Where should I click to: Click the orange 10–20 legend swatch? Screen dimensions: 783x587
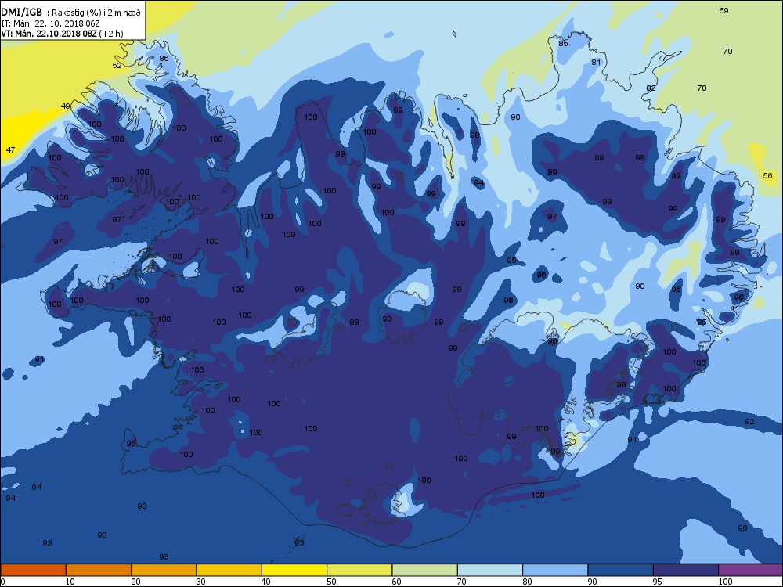pos(99,570)
